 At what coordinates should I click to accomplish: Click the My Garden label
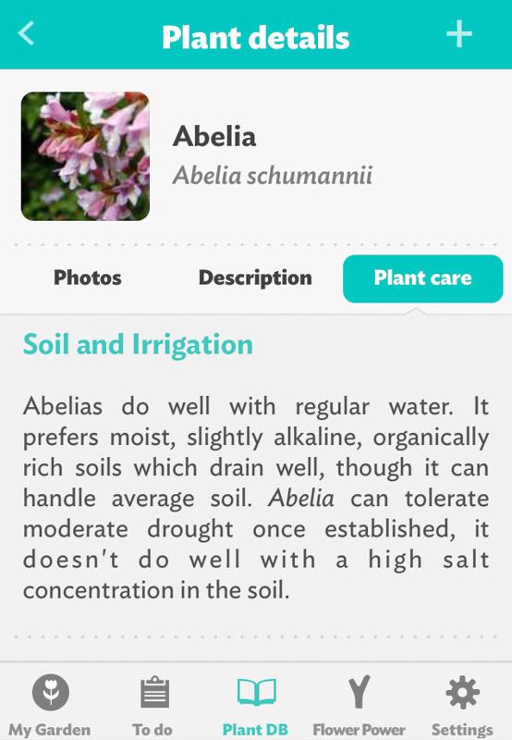pyautogui.click(x=50, y=729)
